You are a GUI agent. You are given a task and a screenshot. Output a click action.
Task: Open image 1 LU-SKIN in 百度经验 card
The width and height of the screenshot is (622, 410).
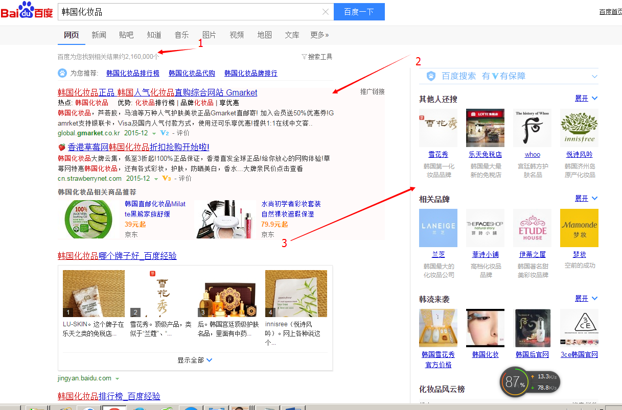94,294
